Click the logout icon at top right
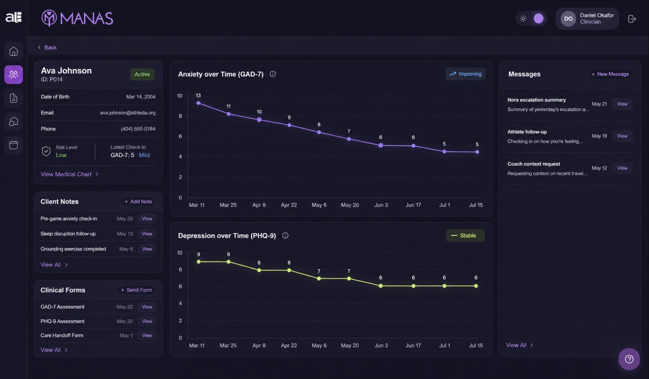The width and height of the screenshot is (649, 379). coord(632,19)
